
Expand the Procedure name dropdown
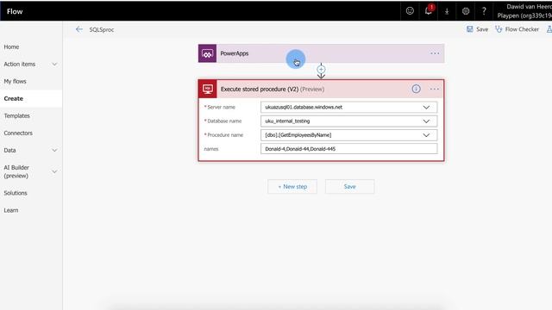coord(426,135)
